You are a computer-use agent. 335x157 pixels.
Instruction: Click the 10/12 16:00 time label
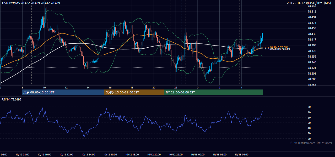click(110, 155)
